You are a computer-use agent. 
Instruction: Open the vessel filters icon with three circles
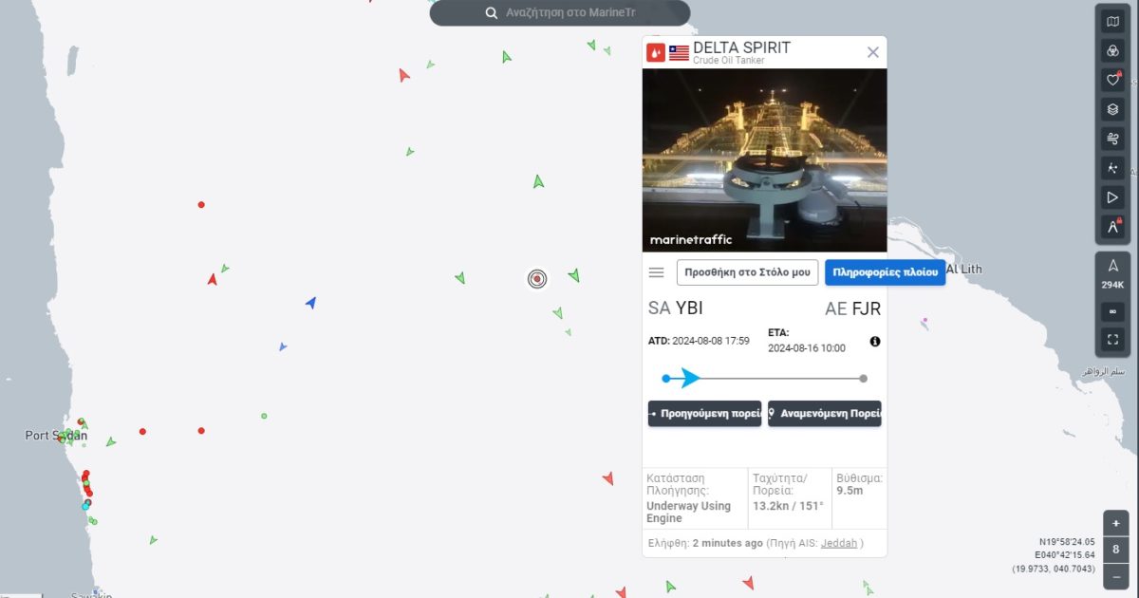click(x=1112, y=50)
